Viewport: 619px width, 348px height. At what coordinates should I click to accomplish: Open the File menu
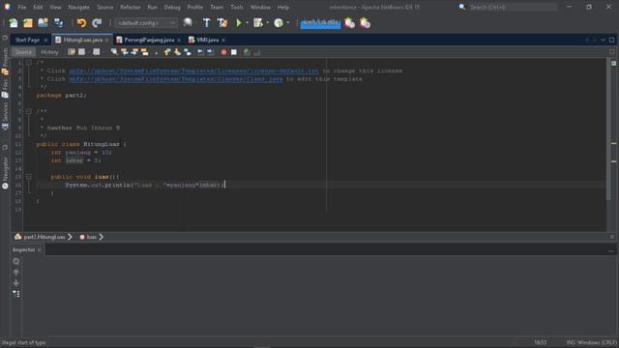(22, 7)
